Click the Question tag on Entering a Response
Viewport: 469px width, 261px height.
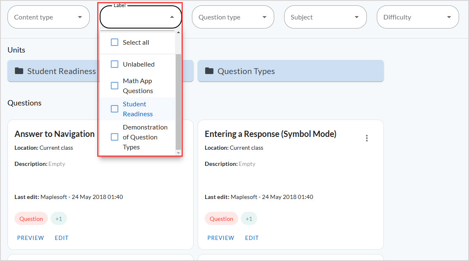221,218
